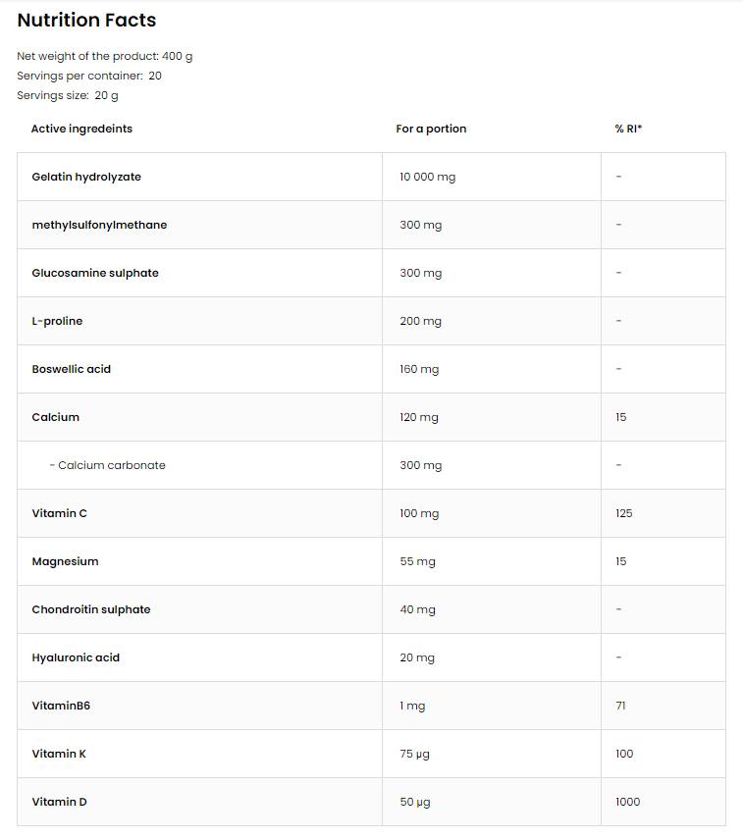Select the Hyaluronic acid row label
This screenshot has height=840, width=743.
tap(76, 657)
